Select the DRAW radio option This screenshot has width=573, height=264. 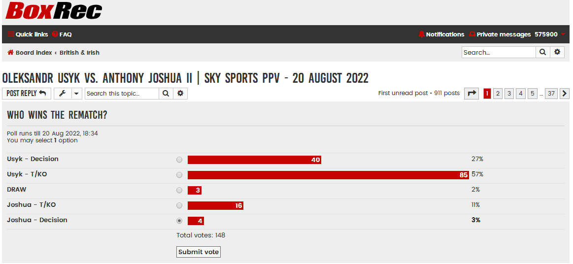179,190
